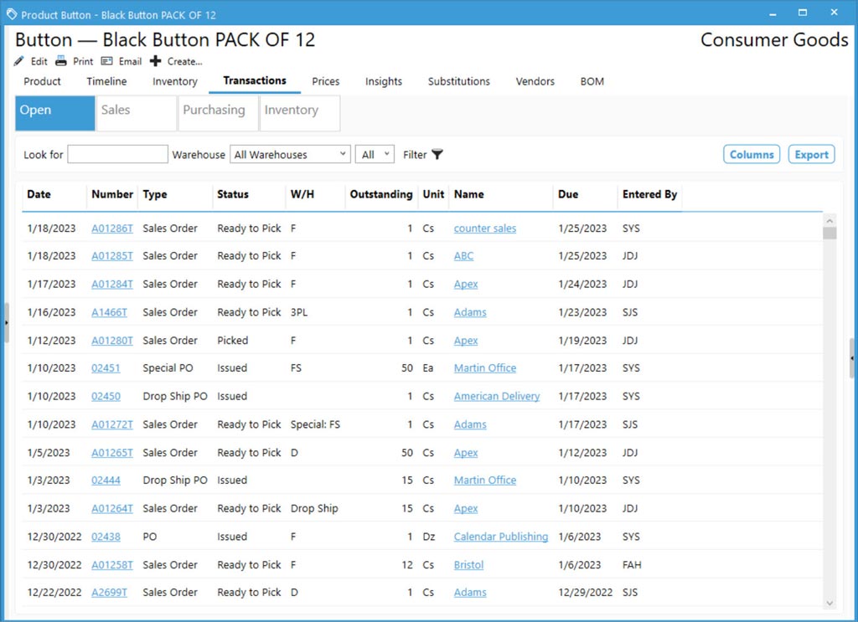The image size is (858, 622).
Task: Open the unit filter dropdown showing All
Action: 374,154
